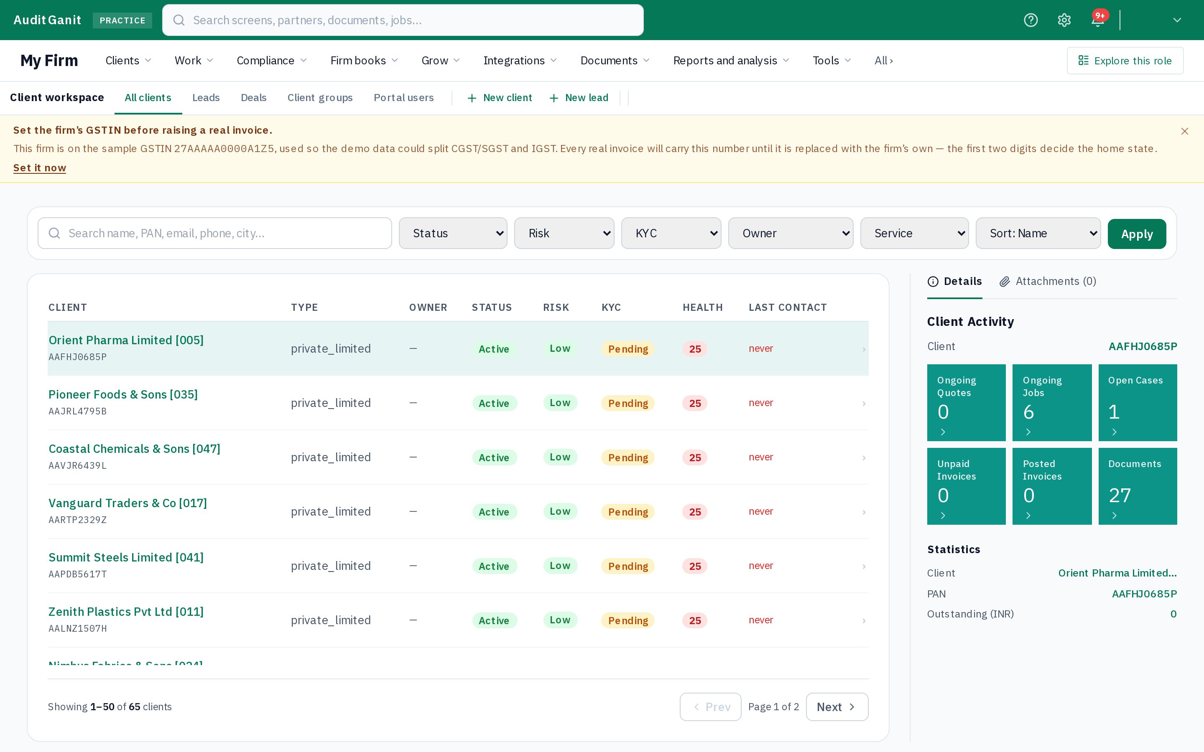Viewport: 1204px width, 752px height.
Task: Click the My Firm heading
Action: 49,61
